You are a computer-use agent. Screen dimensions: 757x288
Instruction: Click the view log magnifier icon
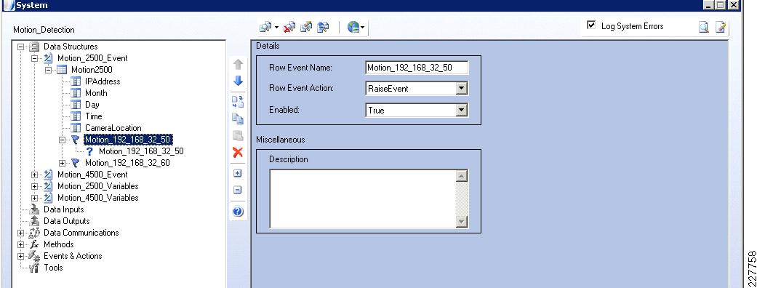(704, 27)
